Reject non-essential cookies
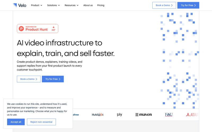Image resolution: width=212 pixels, height=132 pixels. tap(41, 122)
